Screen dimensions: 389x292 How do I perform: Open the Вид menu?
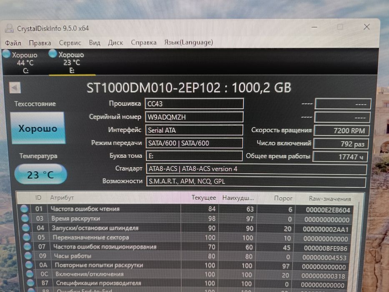pos(95,43)
